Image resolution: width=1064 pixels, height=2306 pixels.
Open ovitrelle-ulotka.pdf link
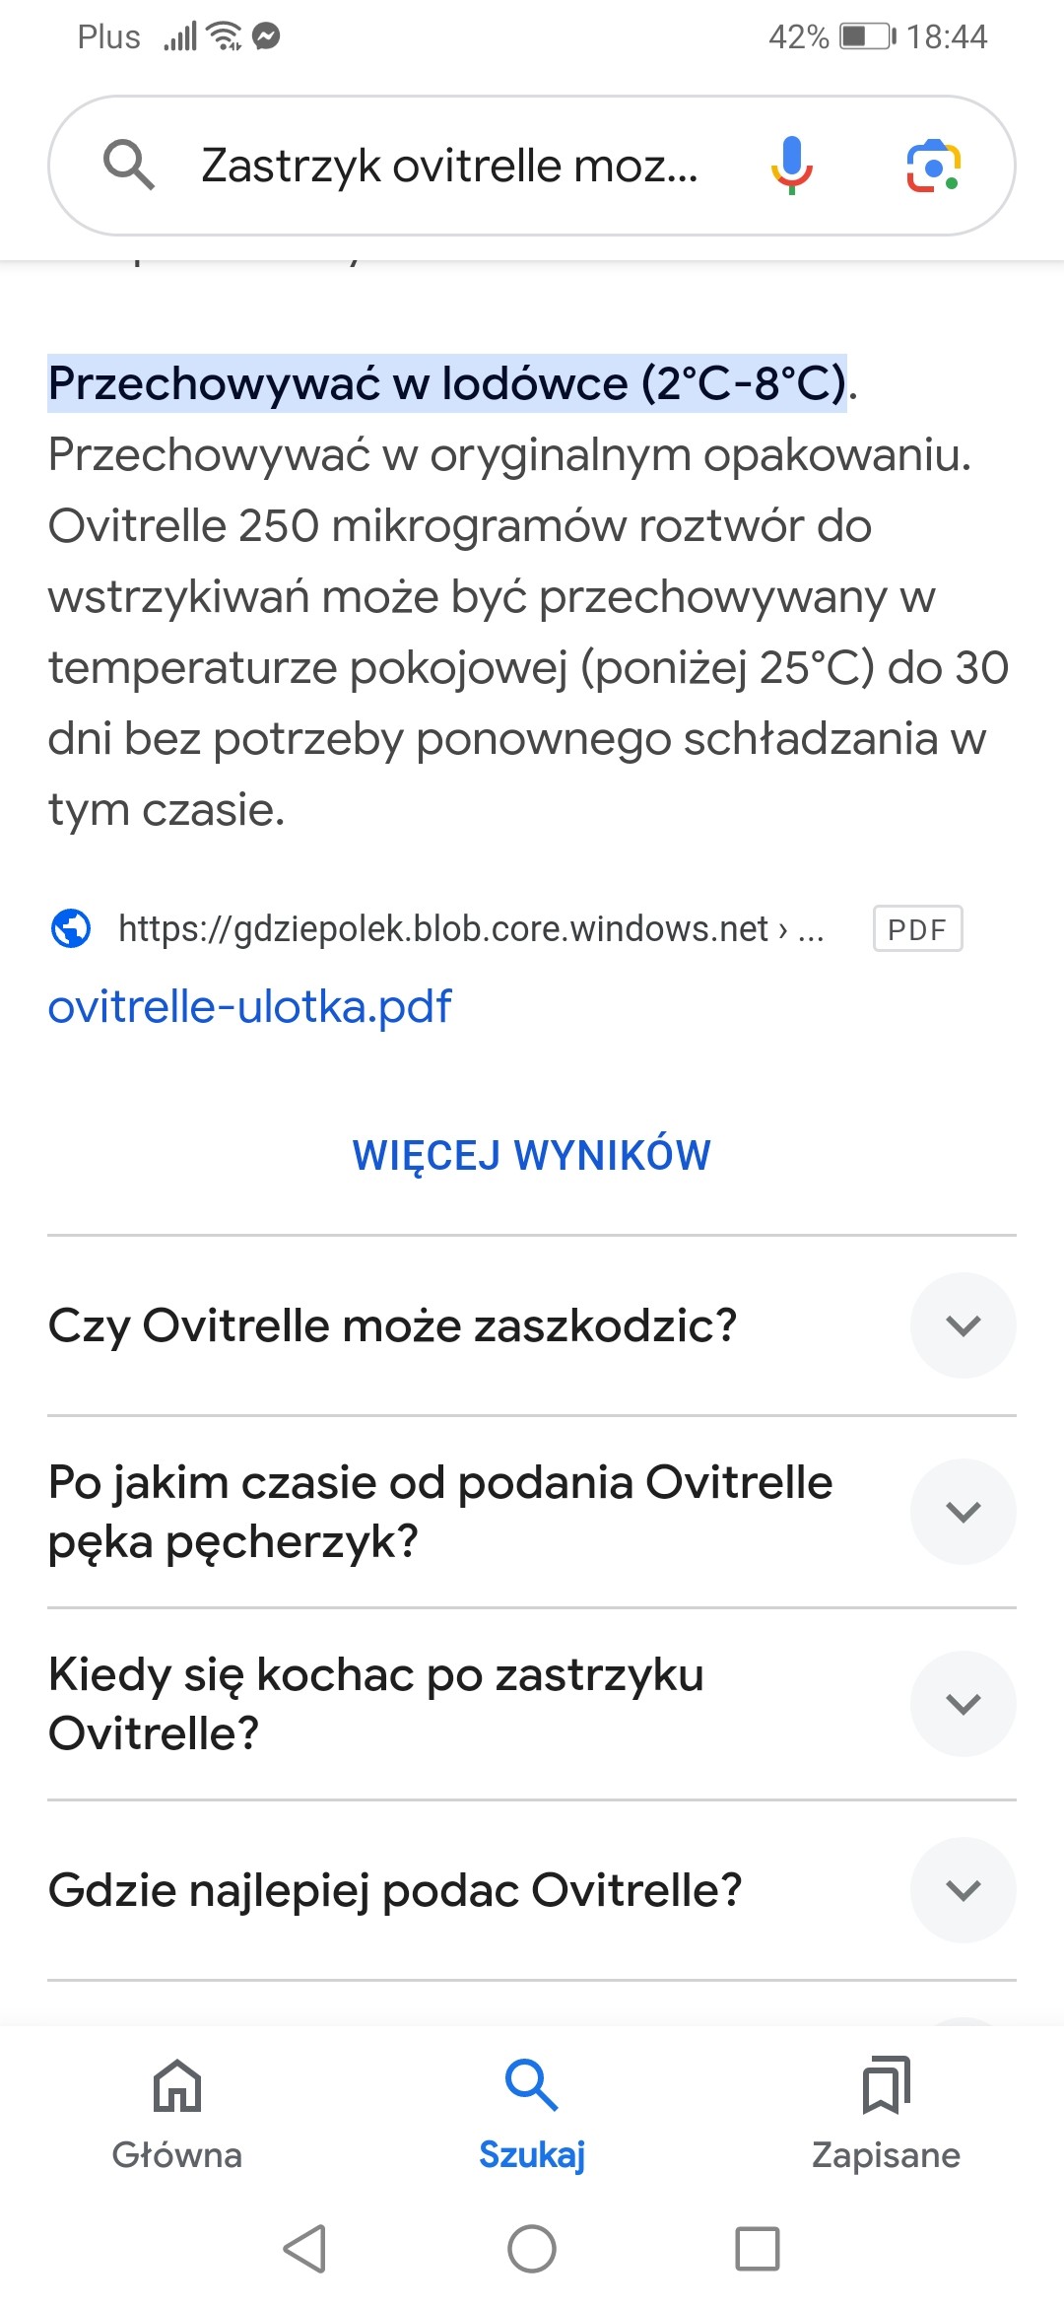tap(250, 1006)
